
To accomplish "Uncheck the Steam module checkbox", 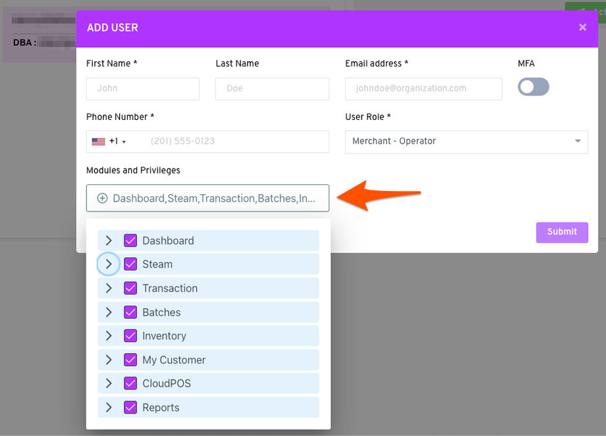I will pyautogui.click(x=130, y=264).
